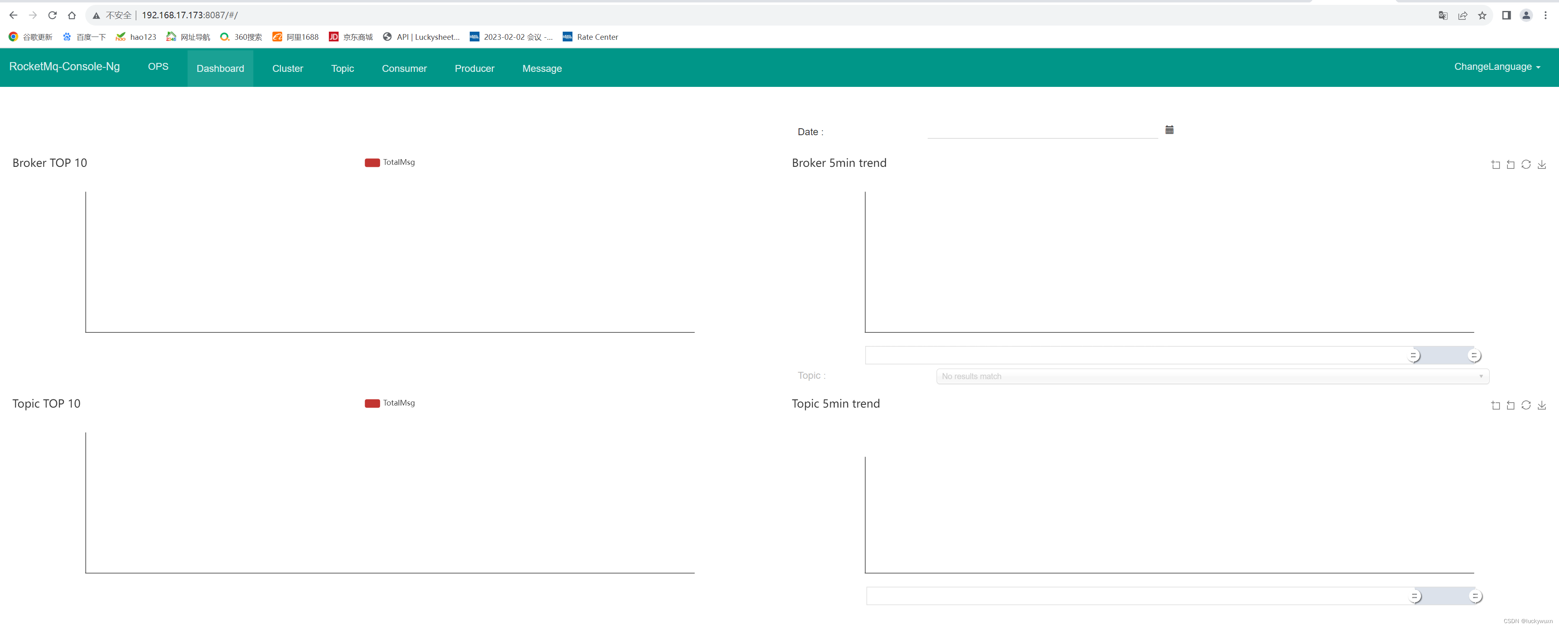
Task: Save Topic 5min trend chart as image
Action: pos(1542,406)
